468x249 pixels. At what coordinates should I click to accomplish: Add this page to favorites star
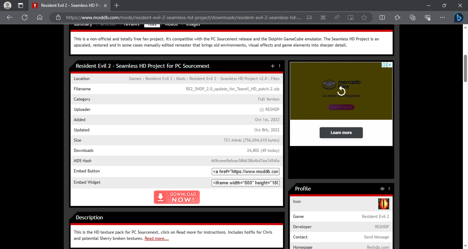point(364,17)
